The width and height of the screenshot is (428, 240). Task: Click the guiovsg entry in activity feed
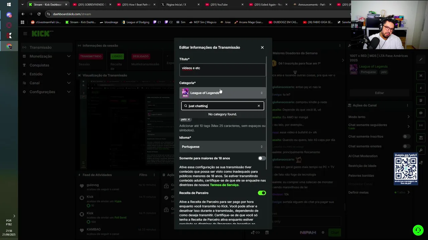(x=118, y=187)
